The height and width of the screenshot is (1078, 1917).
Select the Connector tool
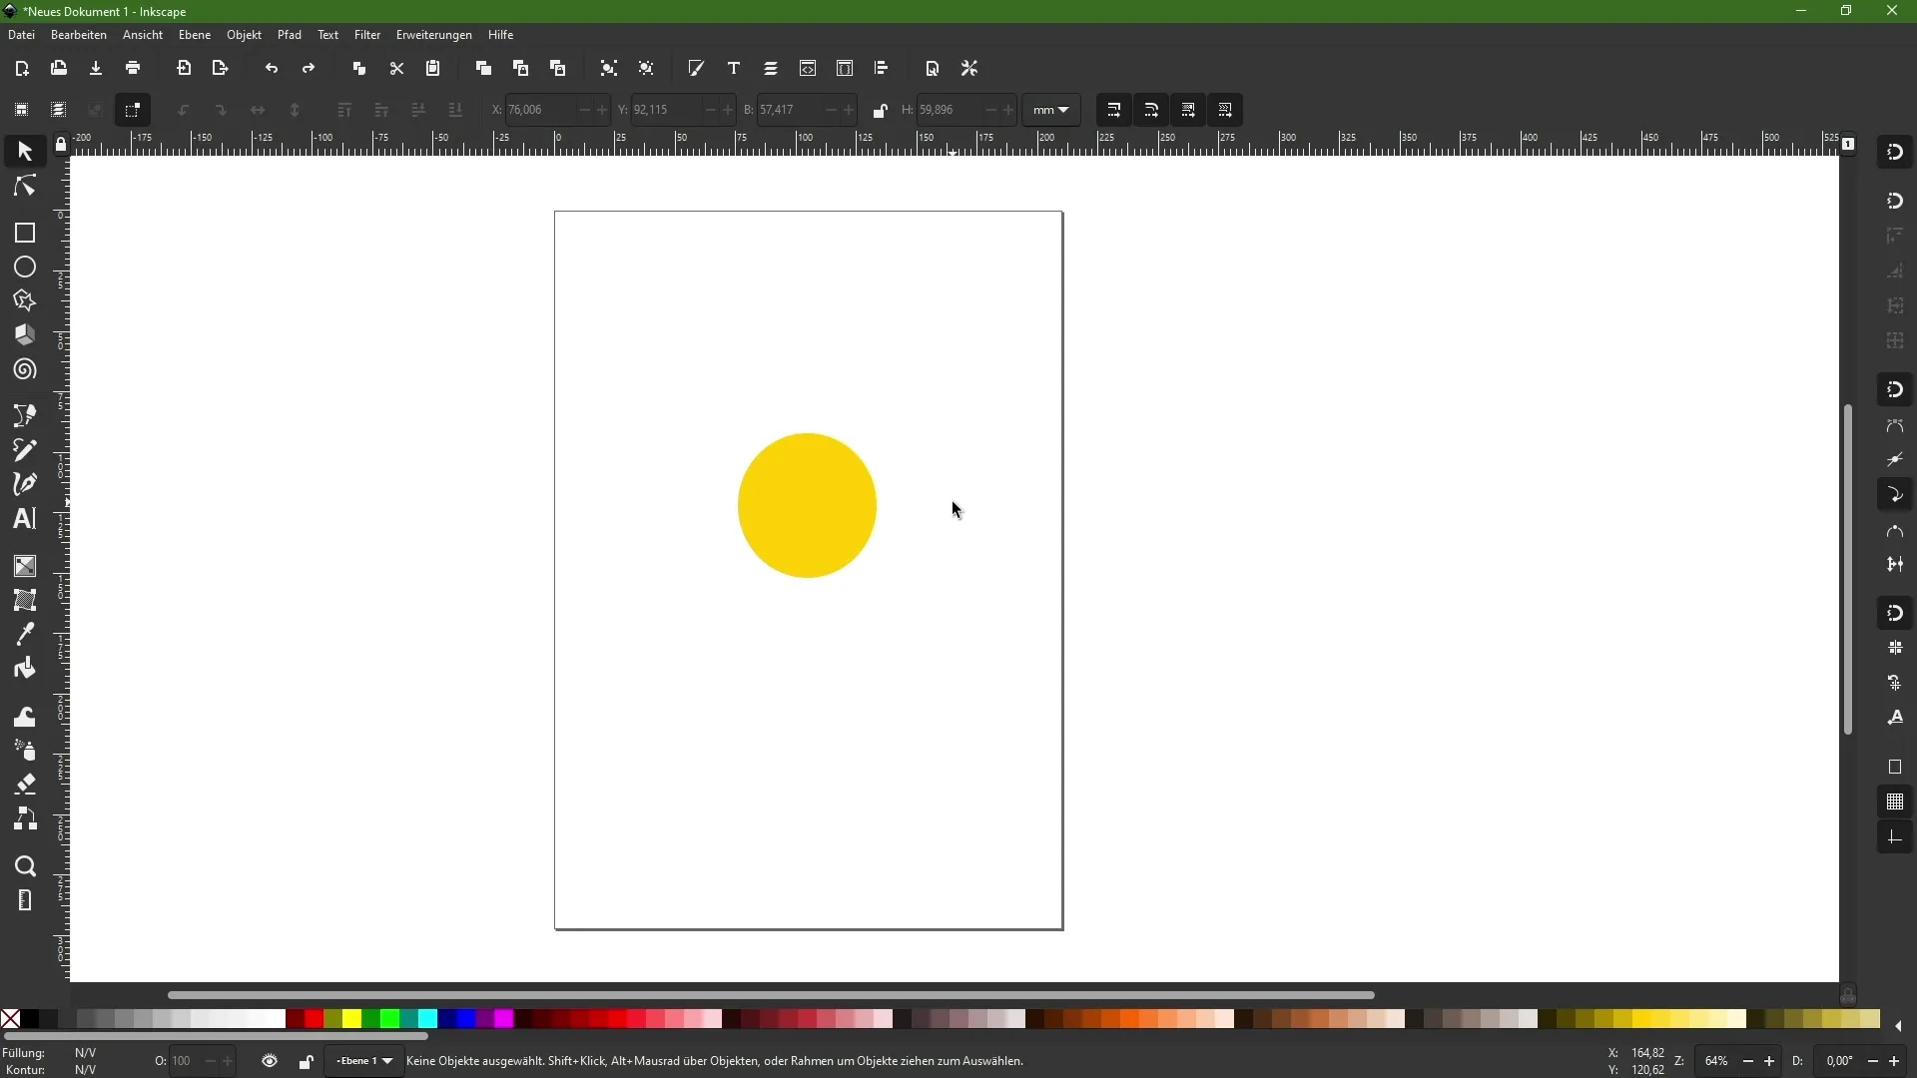(25, 819)
